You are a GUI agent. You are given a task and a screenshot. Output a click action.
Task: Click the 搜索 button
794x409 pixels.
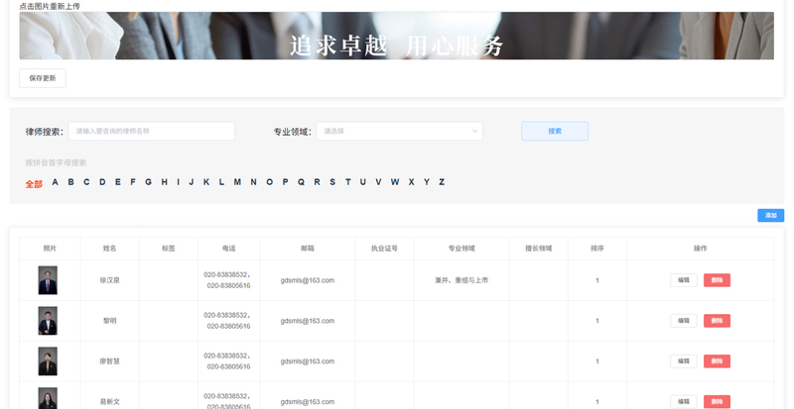coord(555,131)
